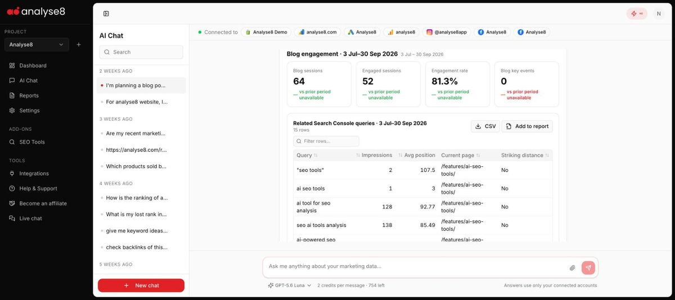This screenshot has height=300, width=675.
Task: Open chat "check backlinks of this..."
Action: tap(141, 247)
